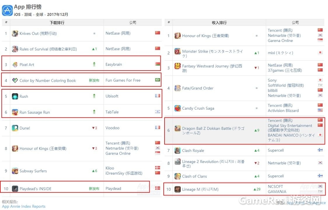Open the Monster Strike title link

(212, 53)
